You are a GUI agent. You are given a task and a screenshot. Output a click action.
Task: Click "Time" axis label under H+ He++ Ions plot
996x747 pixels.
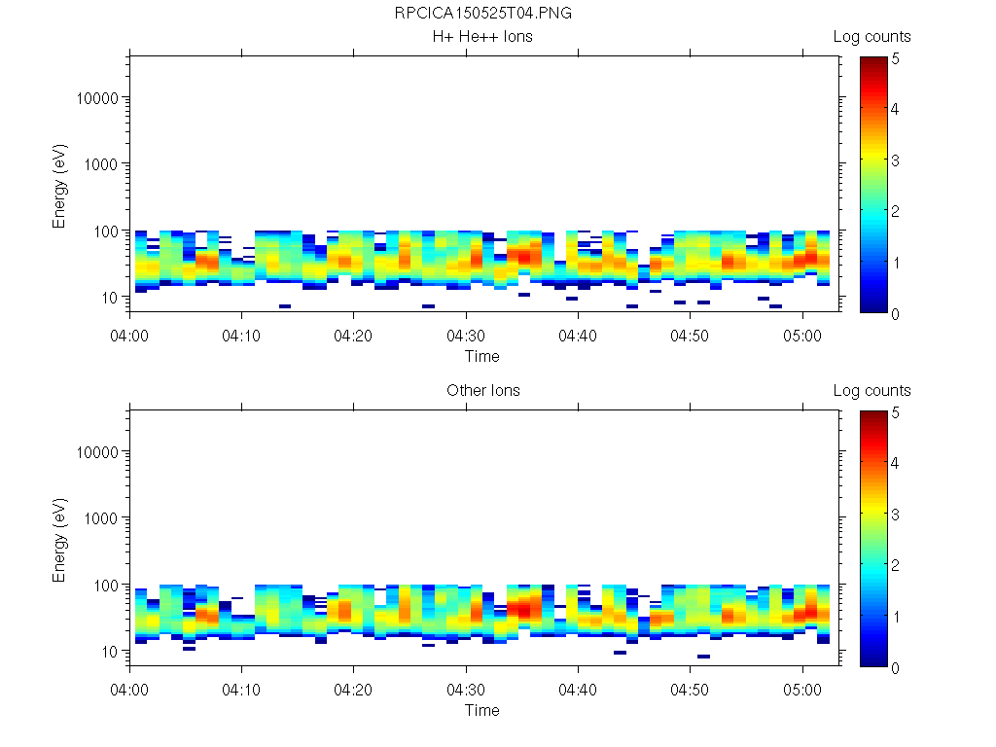click(482, 356)
